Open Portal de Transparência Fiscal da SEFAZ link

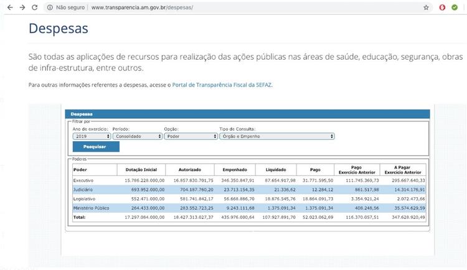click(x=222, y=85)
